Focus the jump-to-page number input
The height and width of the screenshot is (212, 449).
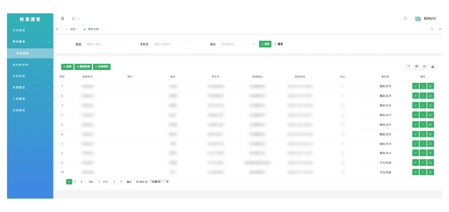click(x=114, y=182)
